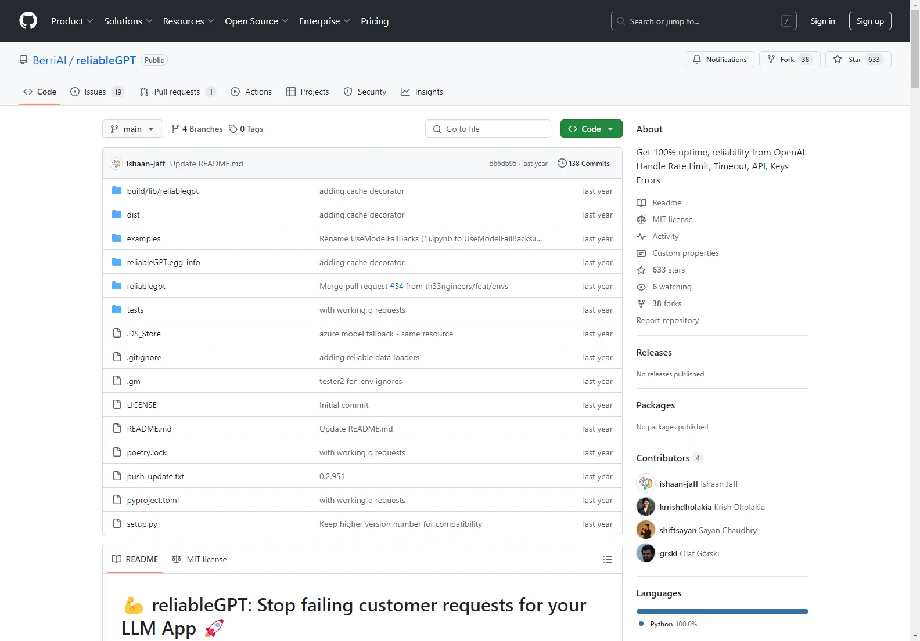Image resolution: width=920 pixels, height=641 pixels.
Task: Click the dist folder icon
Action: [x=117, y=215]
